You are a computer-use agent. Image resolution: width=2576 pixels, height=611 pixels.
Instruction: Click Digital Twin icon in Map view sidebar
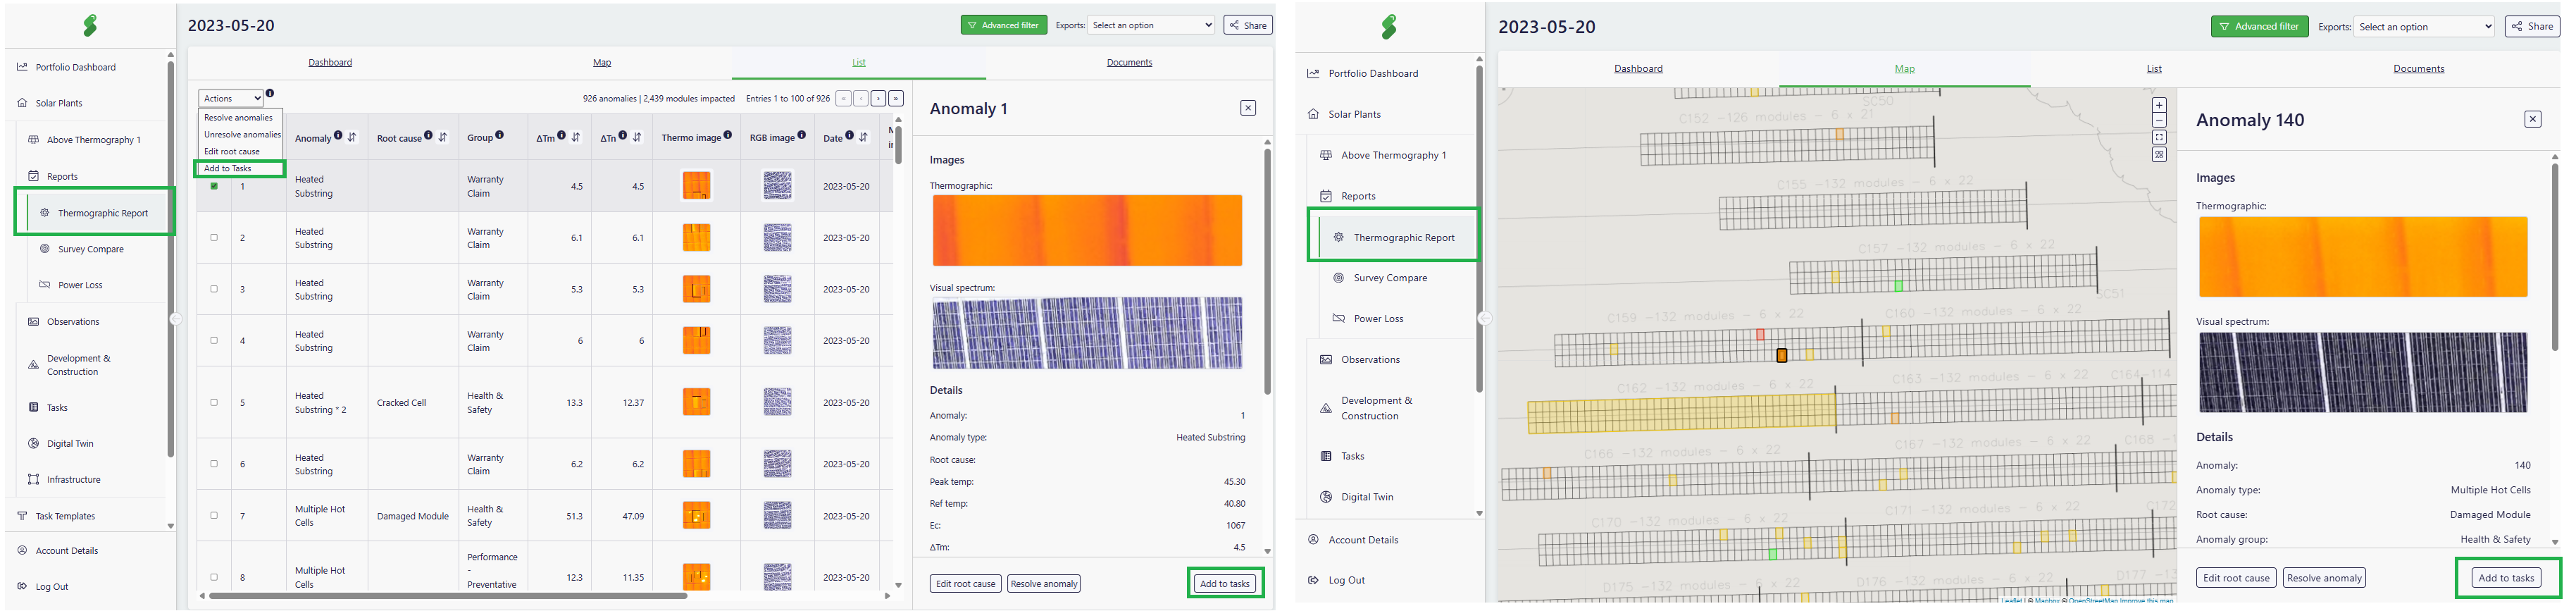[1326, 497]
